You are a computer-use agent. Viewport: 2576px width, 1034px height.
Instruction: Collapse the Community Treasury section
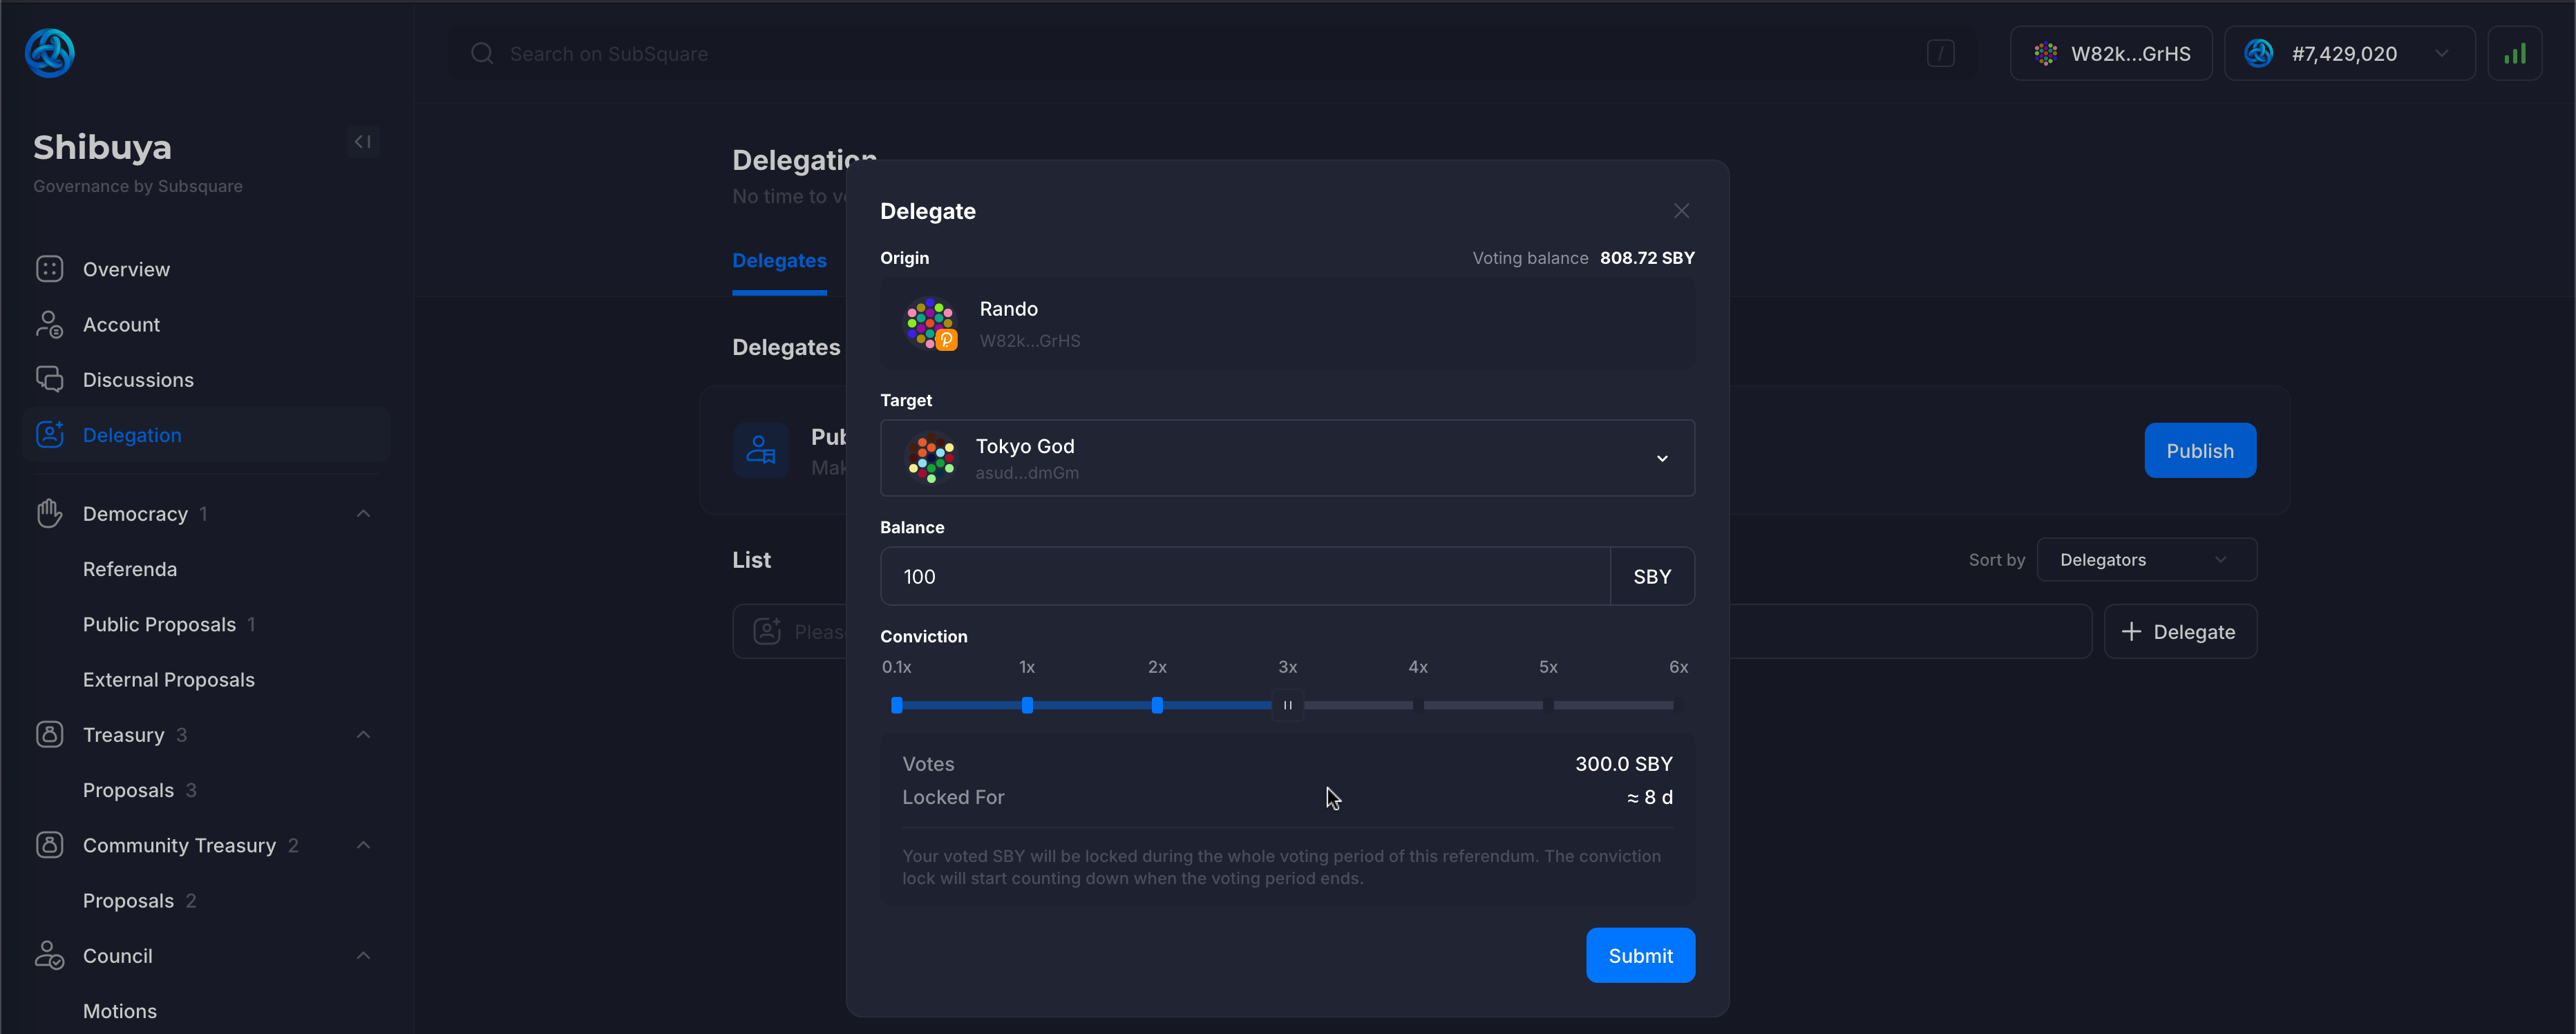pos(363,845)
